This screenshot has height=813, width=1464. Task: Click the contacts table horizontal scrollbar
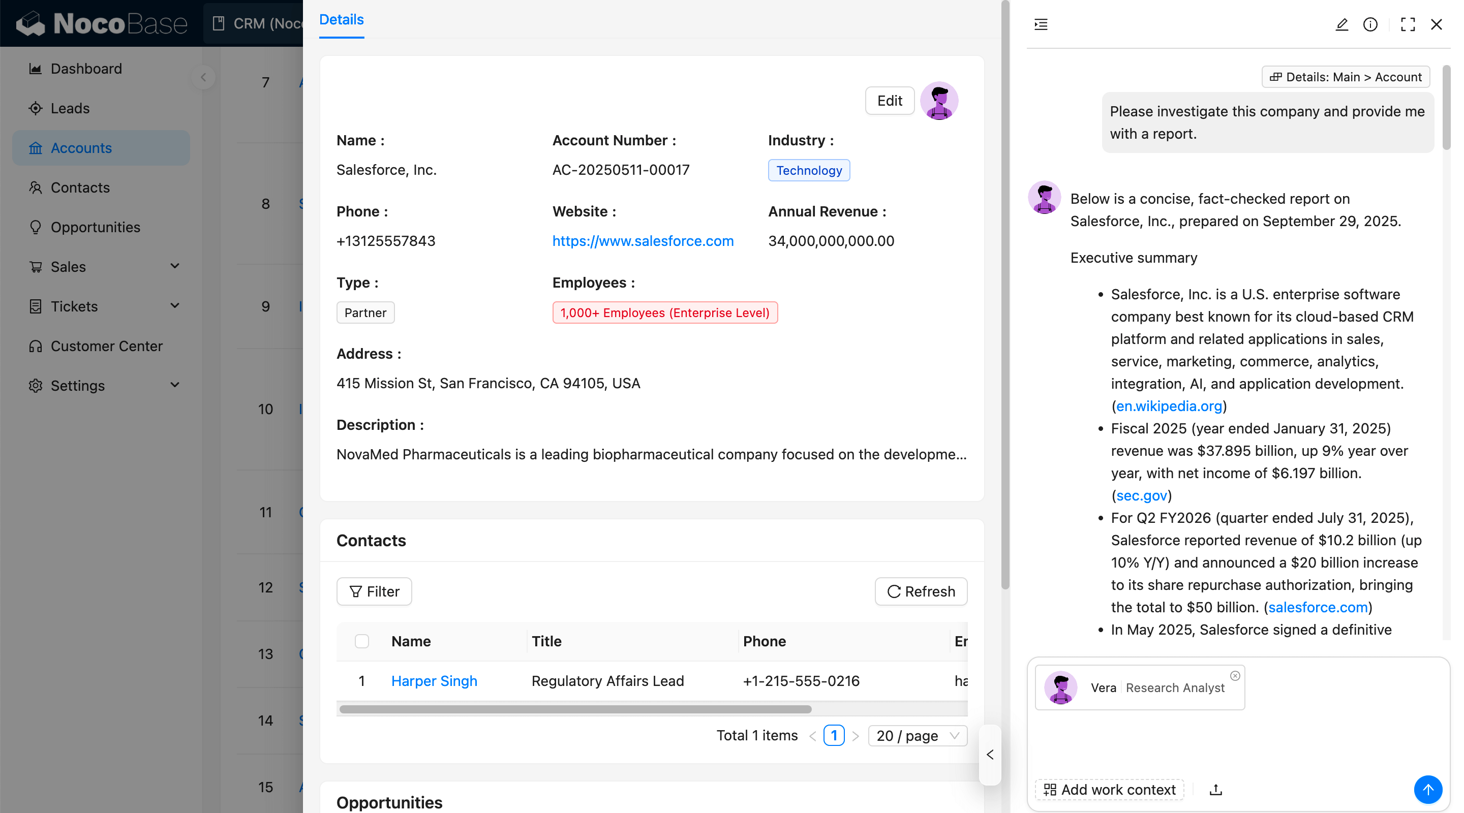click(x=575, y=709)
